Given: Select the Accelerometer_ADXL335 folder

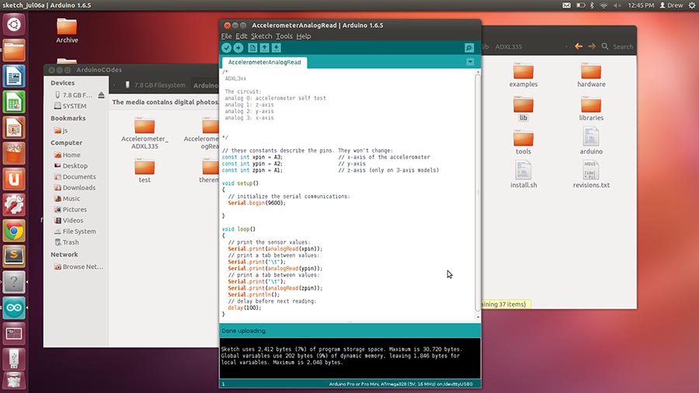Looking at the screenshot, I should (x=144, y=133).
